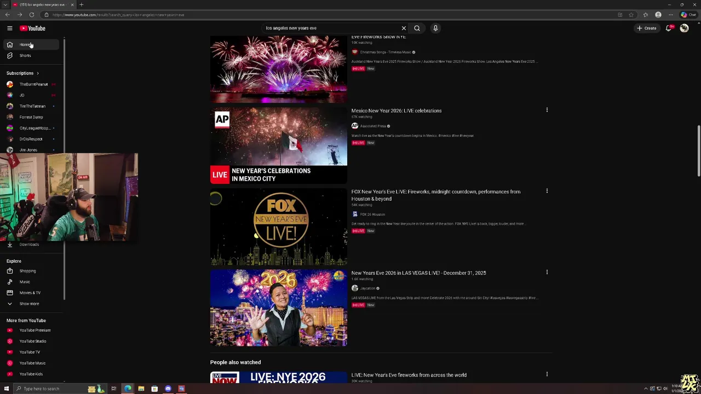The height and width of the screenshot is (394, 701).
Task: Open the account avatar menu
Action: 684,28
